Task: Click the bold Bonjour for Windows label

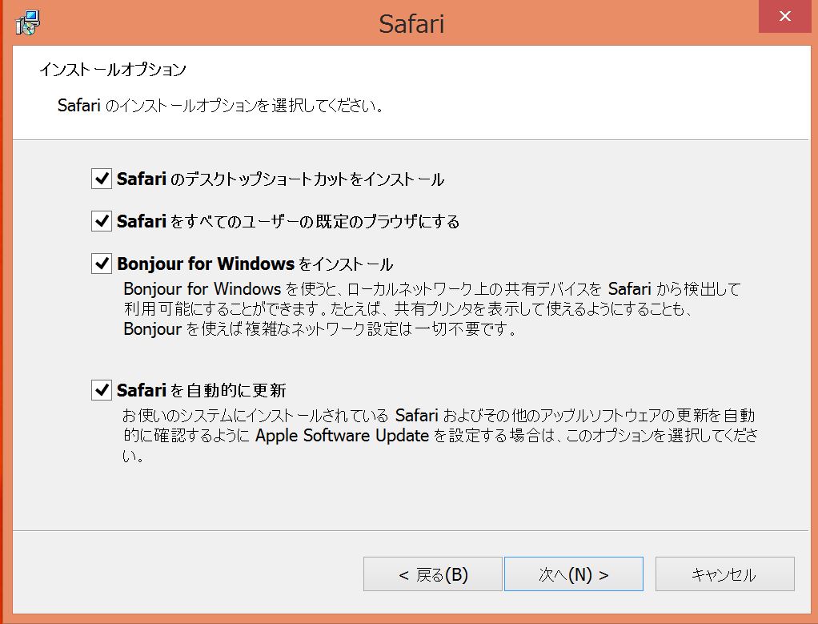Action: (x=205, y=264)
